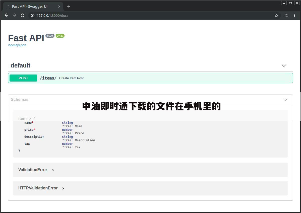Minimize the browser window
Viewport: 301px width, 213px height.
click(x=284, y=3)
